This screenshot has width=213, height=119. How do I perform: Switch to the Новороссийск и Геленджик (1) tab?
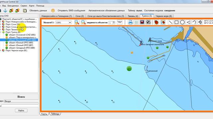57,16
